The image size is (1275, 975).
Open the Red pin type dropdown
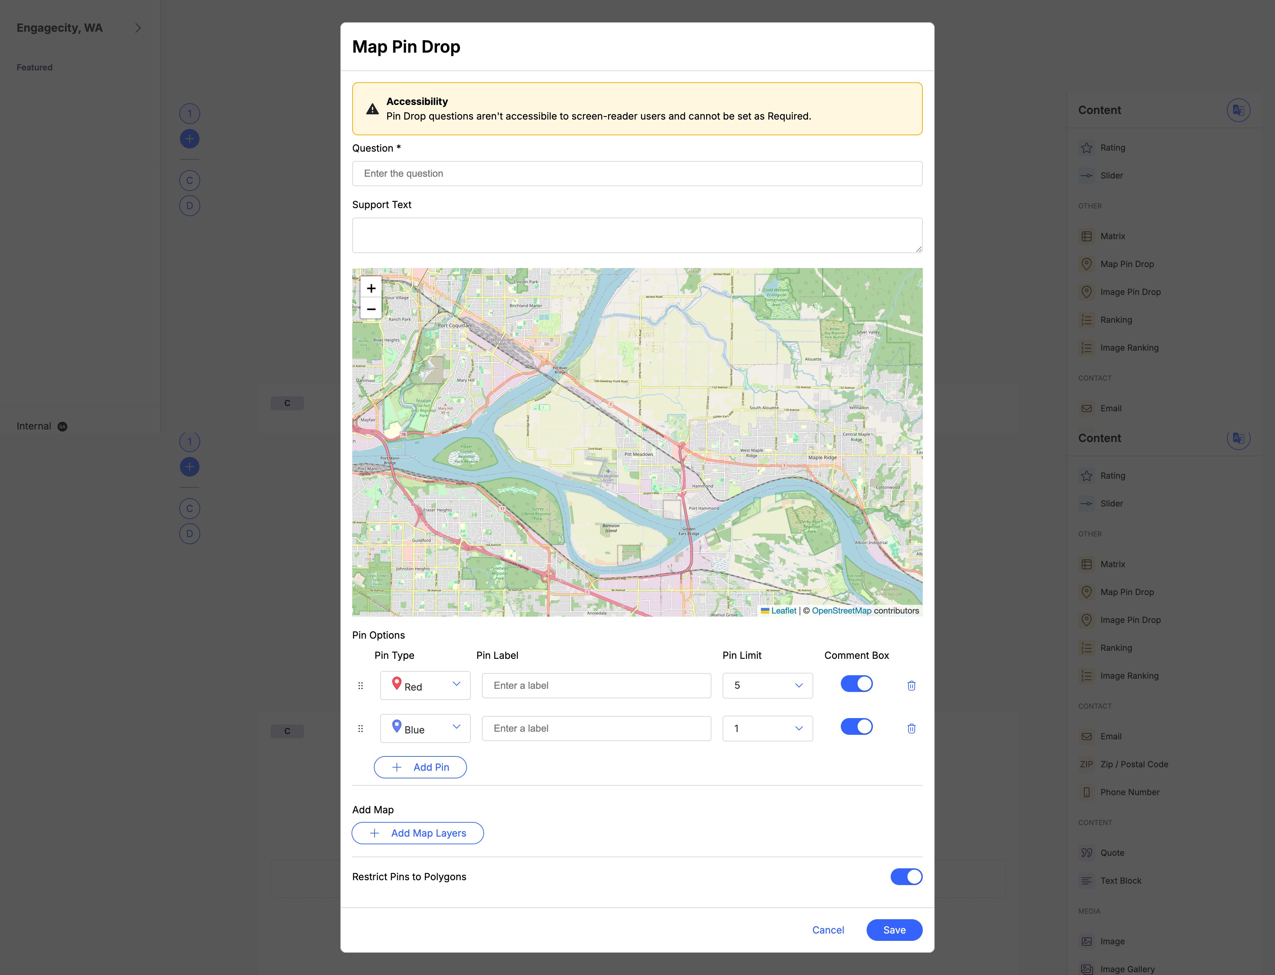(425, 685)
